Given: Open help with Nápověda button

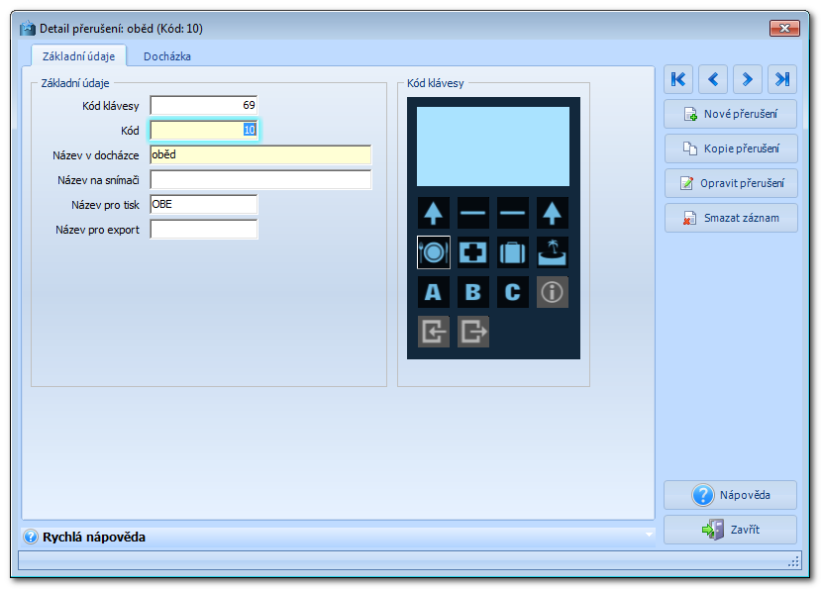Looking at the screenshot, I should 731,495.
